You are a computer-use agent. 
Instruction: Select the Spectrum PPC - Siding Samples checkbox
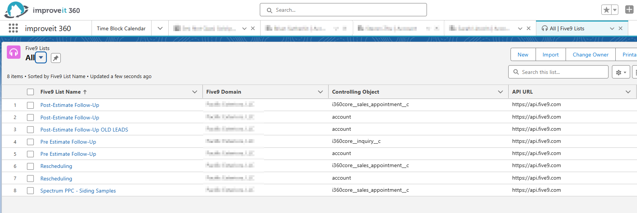[30, 191]
